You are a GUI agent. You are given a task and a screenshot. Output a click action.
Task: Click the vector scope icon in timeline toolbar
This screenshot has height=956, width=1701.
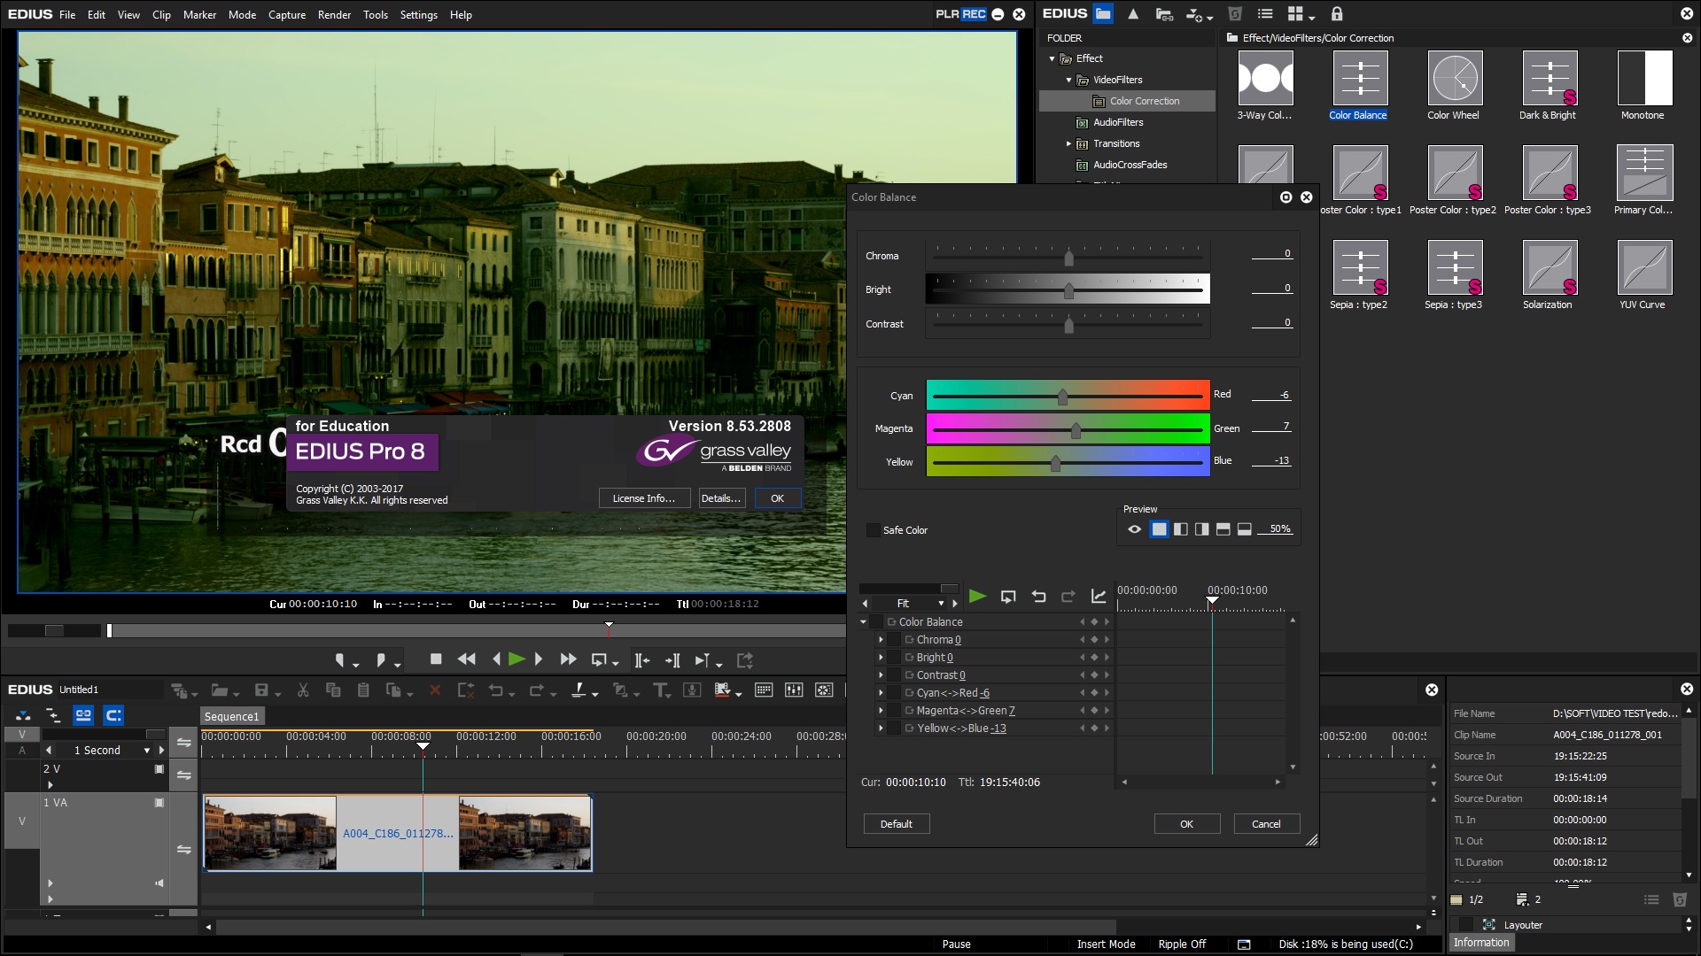(x=824, y=690)
